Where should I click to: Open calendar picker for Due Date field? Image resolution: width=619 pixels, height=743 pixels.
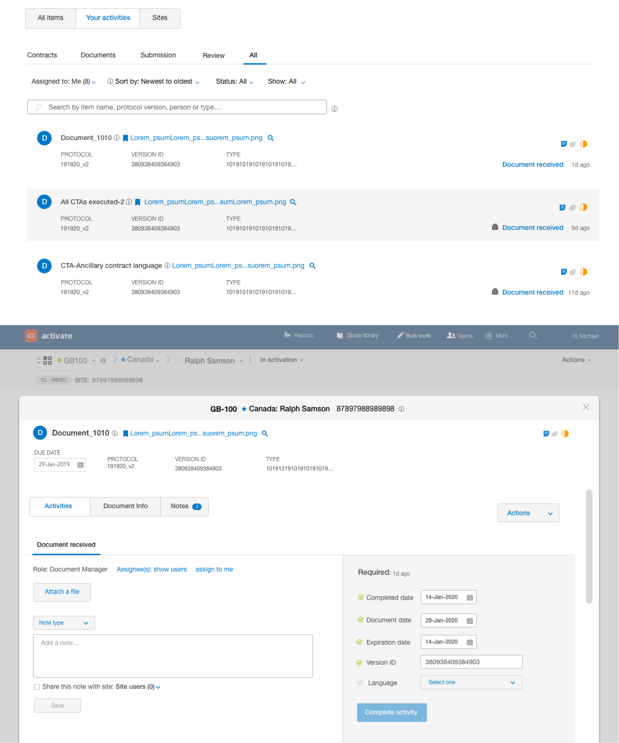(80, 465)
